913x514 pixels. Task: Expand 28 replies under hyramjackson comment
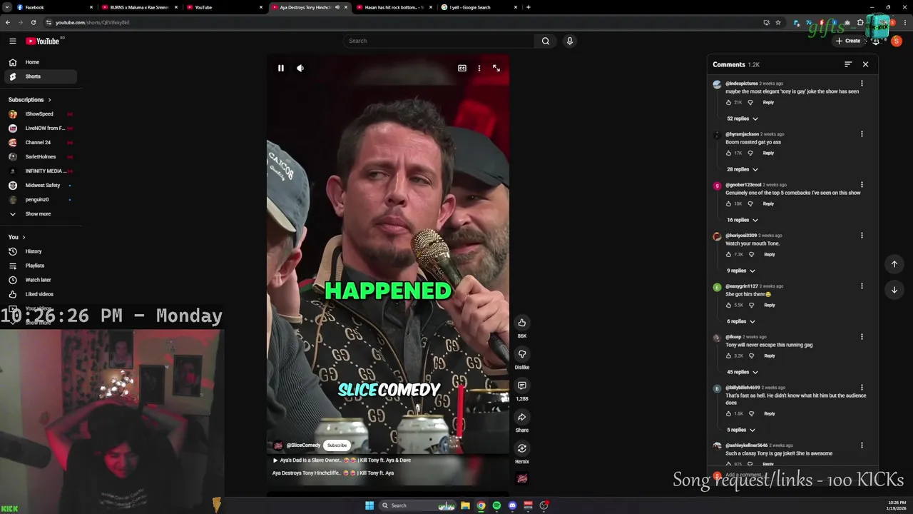click(x=742, y=169)
